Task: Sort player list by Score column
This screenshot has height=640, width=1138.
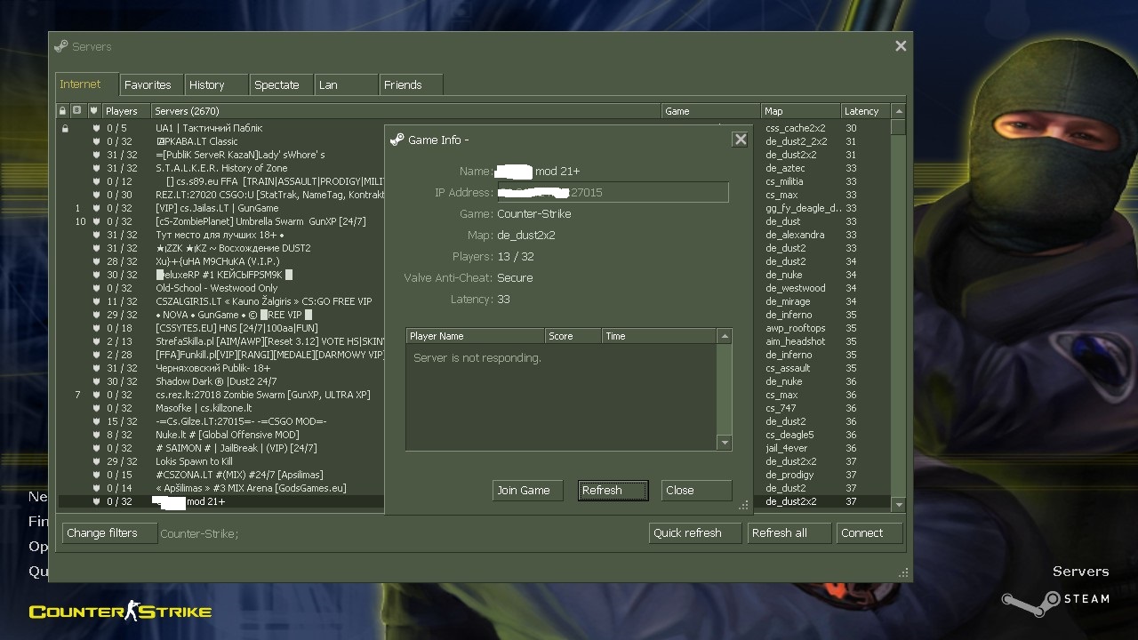Action: click(x=573, y=336)
